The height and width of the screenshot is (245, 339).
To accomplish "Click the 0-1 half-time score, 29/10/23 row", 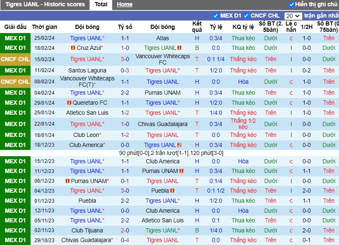I will tap(307, 240).
